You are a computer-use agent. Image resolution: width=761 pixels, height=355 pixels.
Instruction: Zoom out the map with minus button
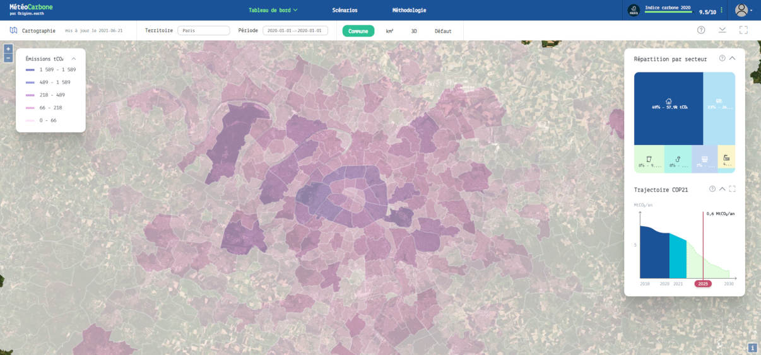pos(8,58)
